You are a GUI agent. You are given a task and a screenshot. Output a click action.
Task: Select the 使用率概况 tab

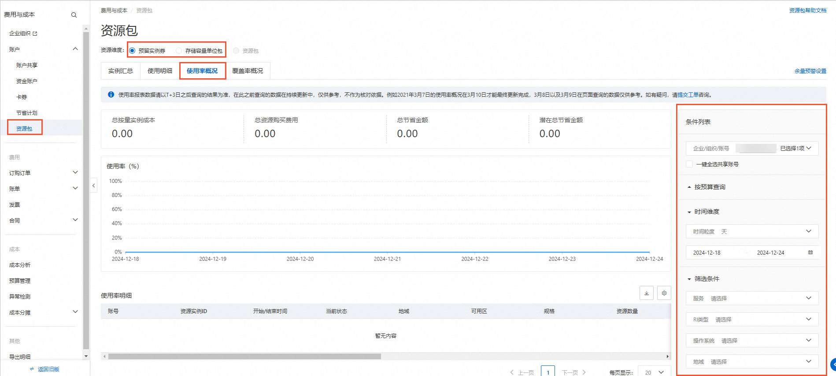tap(202, 71)
